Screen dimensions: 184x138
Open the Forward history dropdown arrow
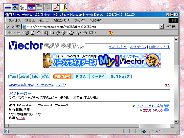pyautogui.click(x=23, y=33)
